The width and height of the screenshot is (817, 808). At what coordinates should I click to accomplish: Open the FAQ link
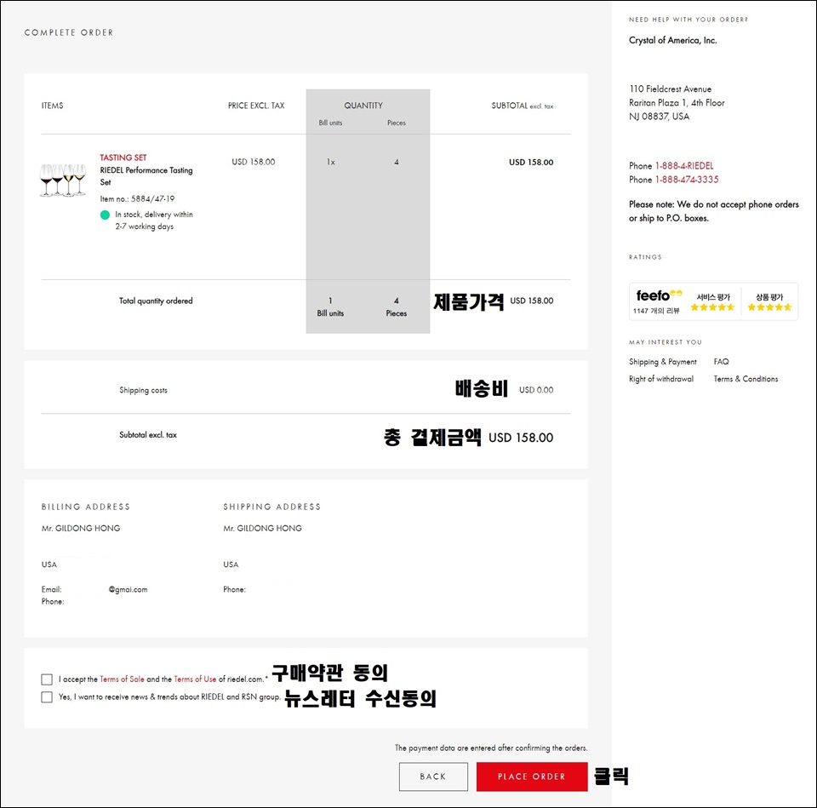(721, 361)
